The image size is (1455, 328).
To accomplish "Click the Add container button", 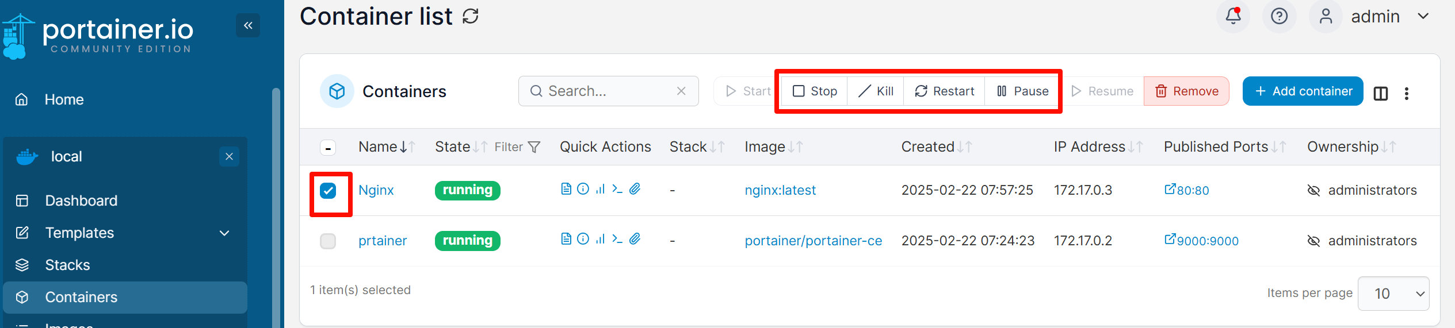I will pos(1303,91).
